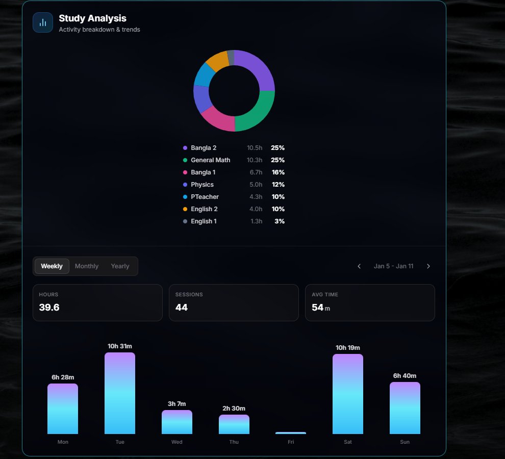Image resolution: width=505 pixels, height=459 pixels.
Task: Open the Sessions 44 stat card
Action: [234, 302]
